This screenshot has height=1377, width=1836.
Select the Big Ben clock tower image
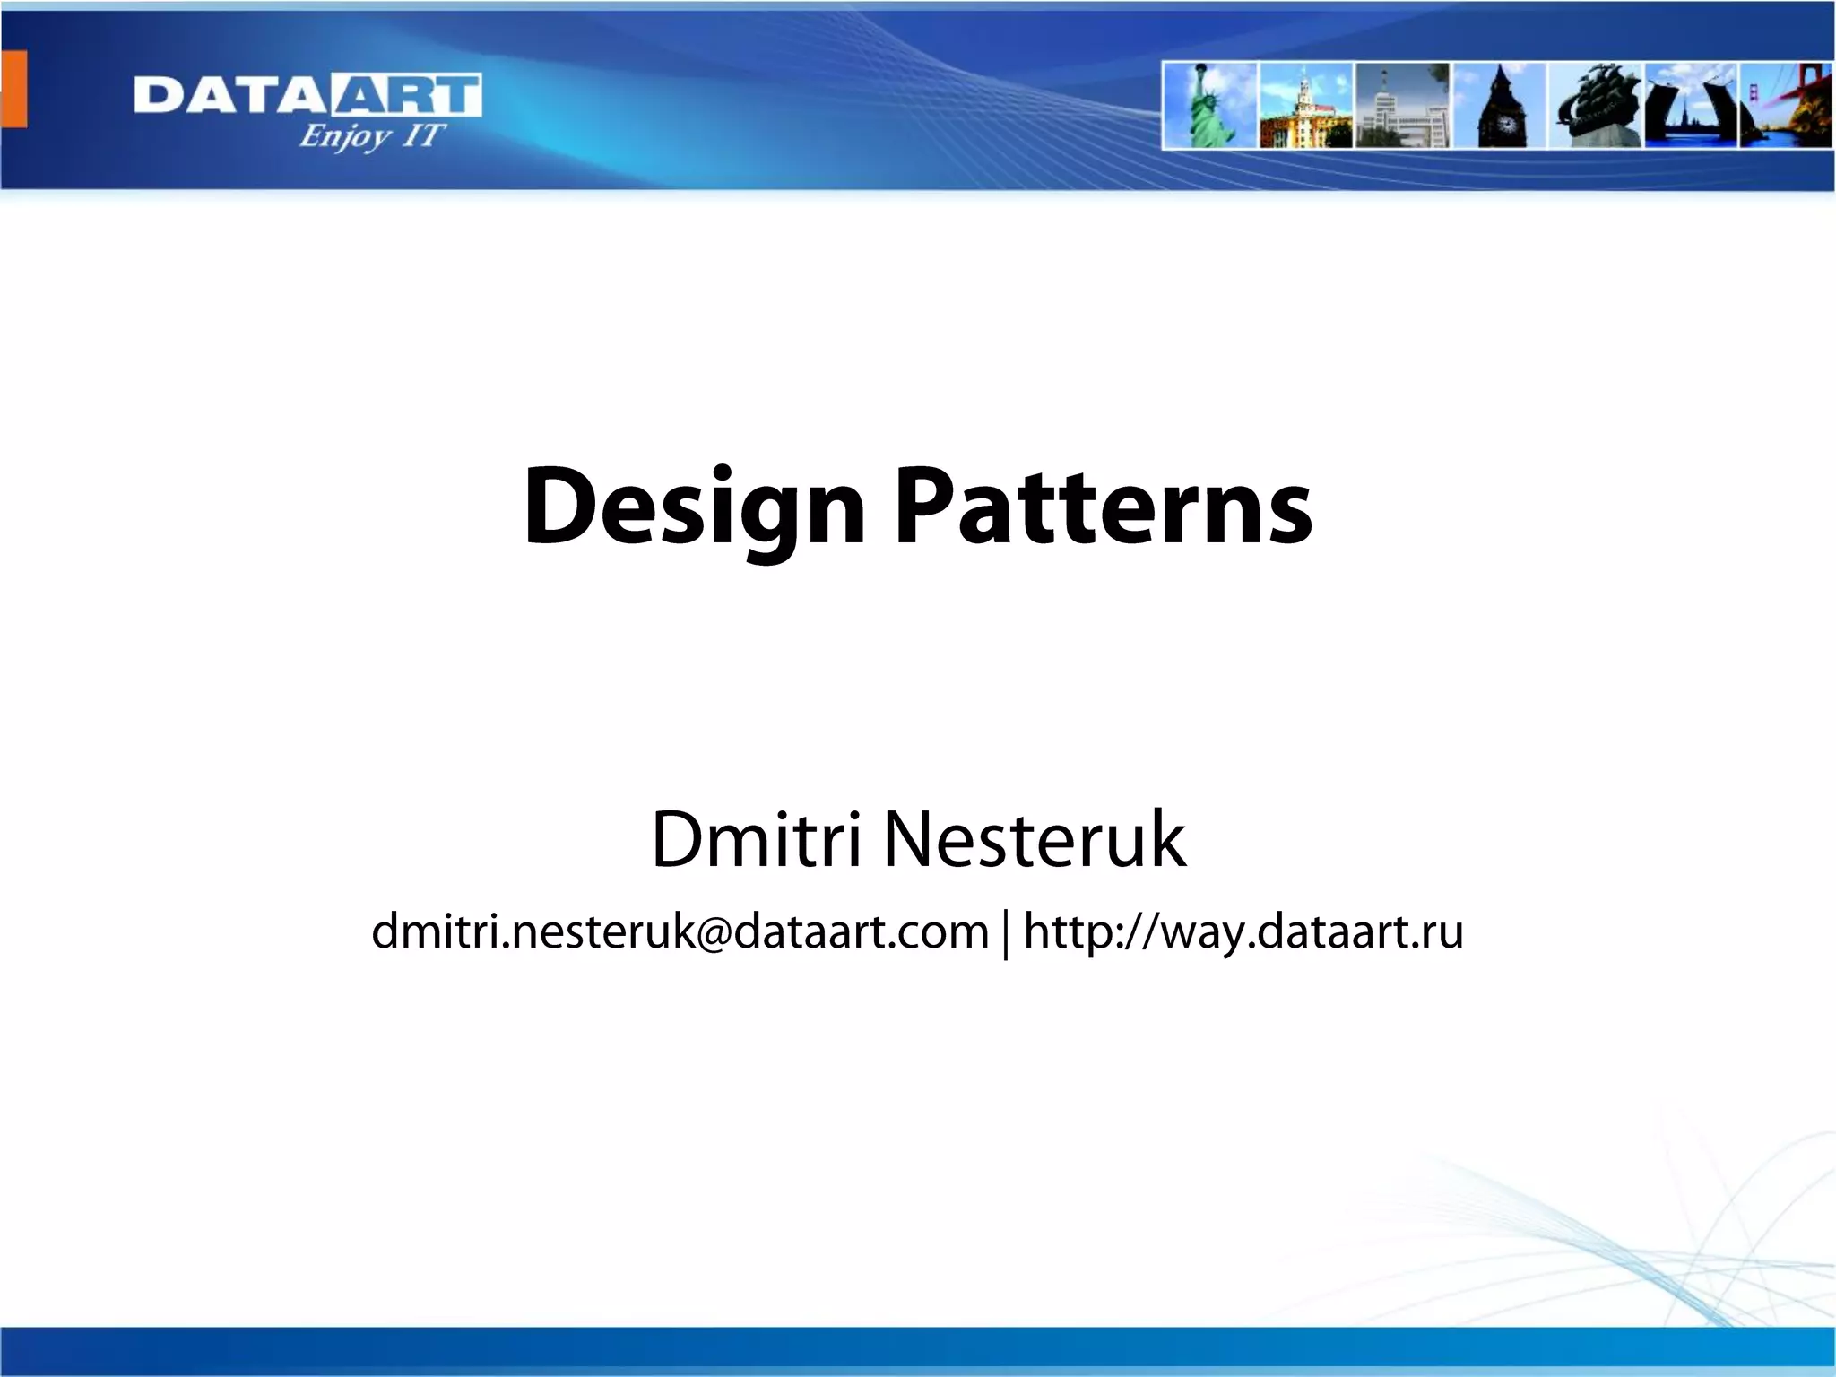point(1500,106)
